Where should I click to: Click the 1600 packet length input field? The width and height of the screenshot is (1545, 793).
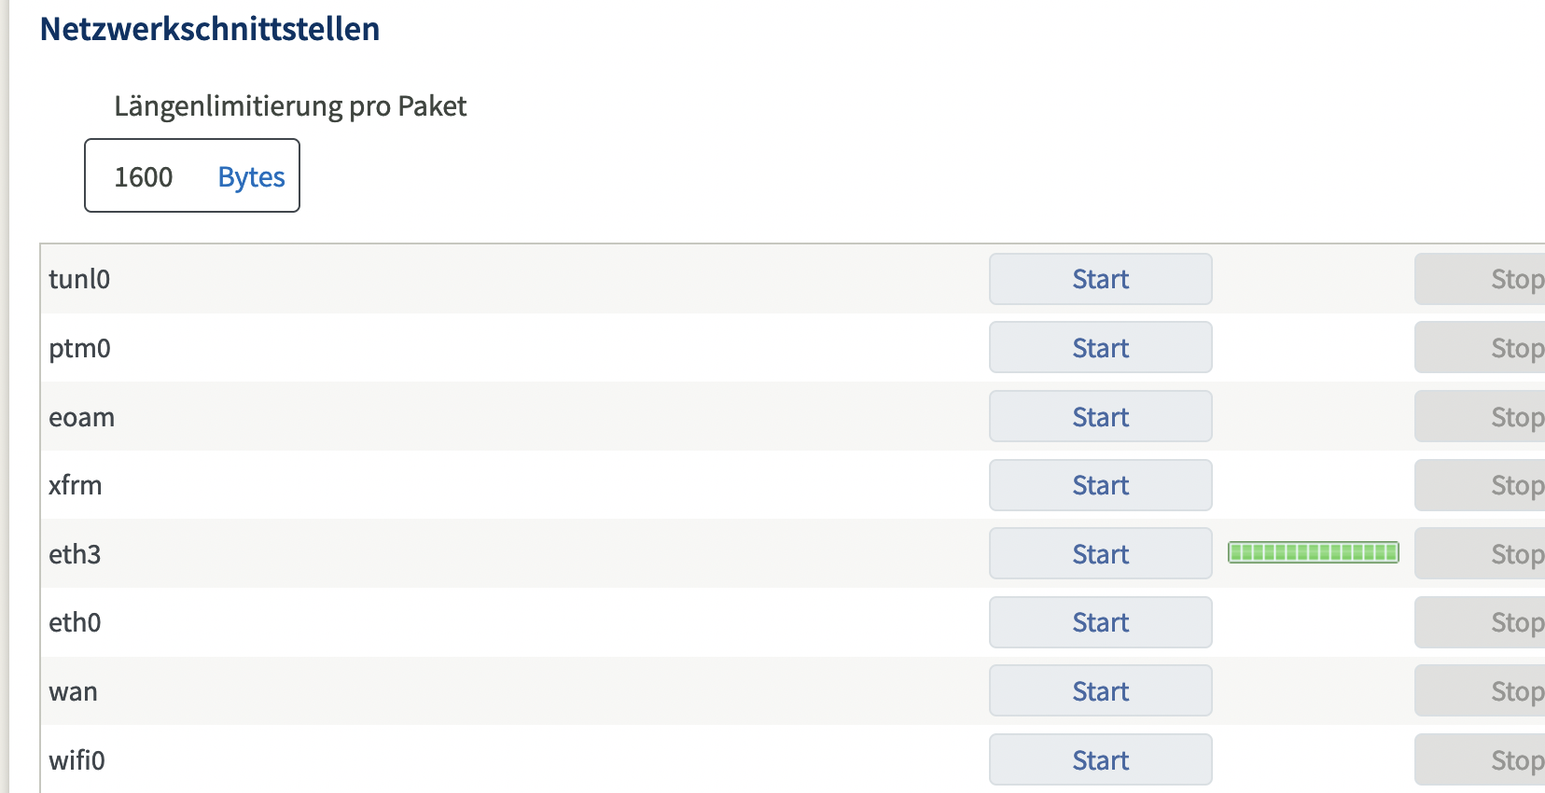pyautogui.click(x=145, y=177)
